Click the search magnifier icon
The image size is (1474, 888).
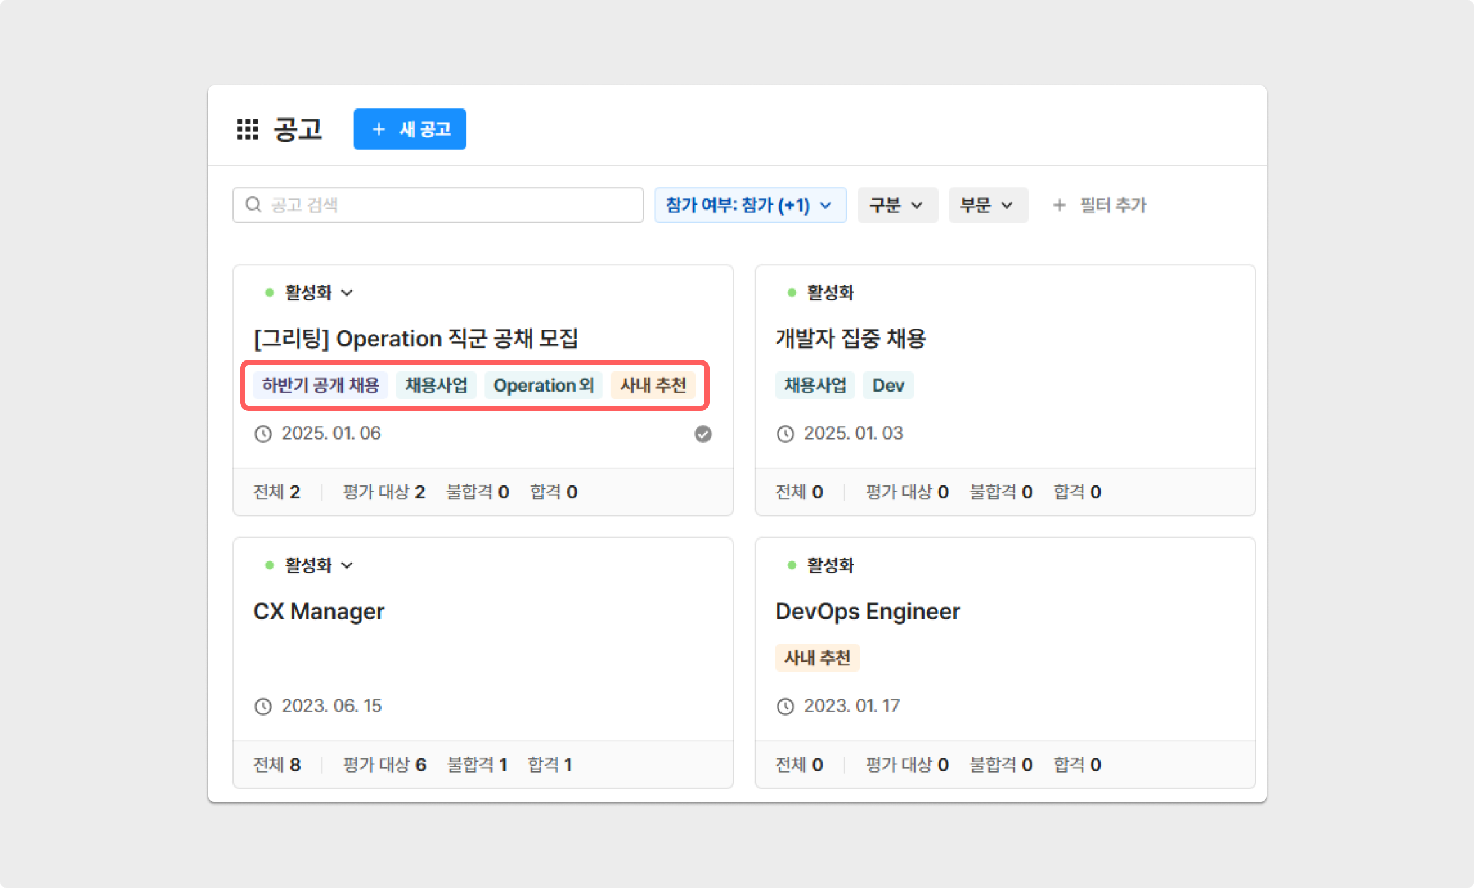pyautogui.click(x=253, y=205)
